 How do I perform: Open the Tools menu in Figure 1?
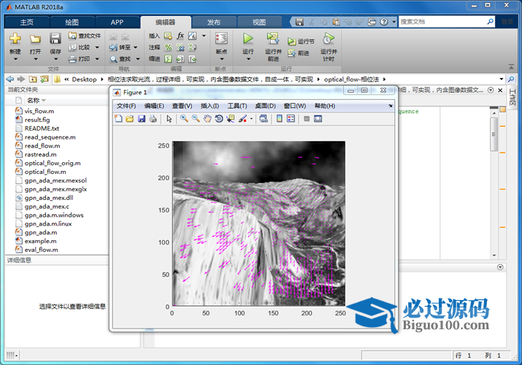(x=237, y=106)
